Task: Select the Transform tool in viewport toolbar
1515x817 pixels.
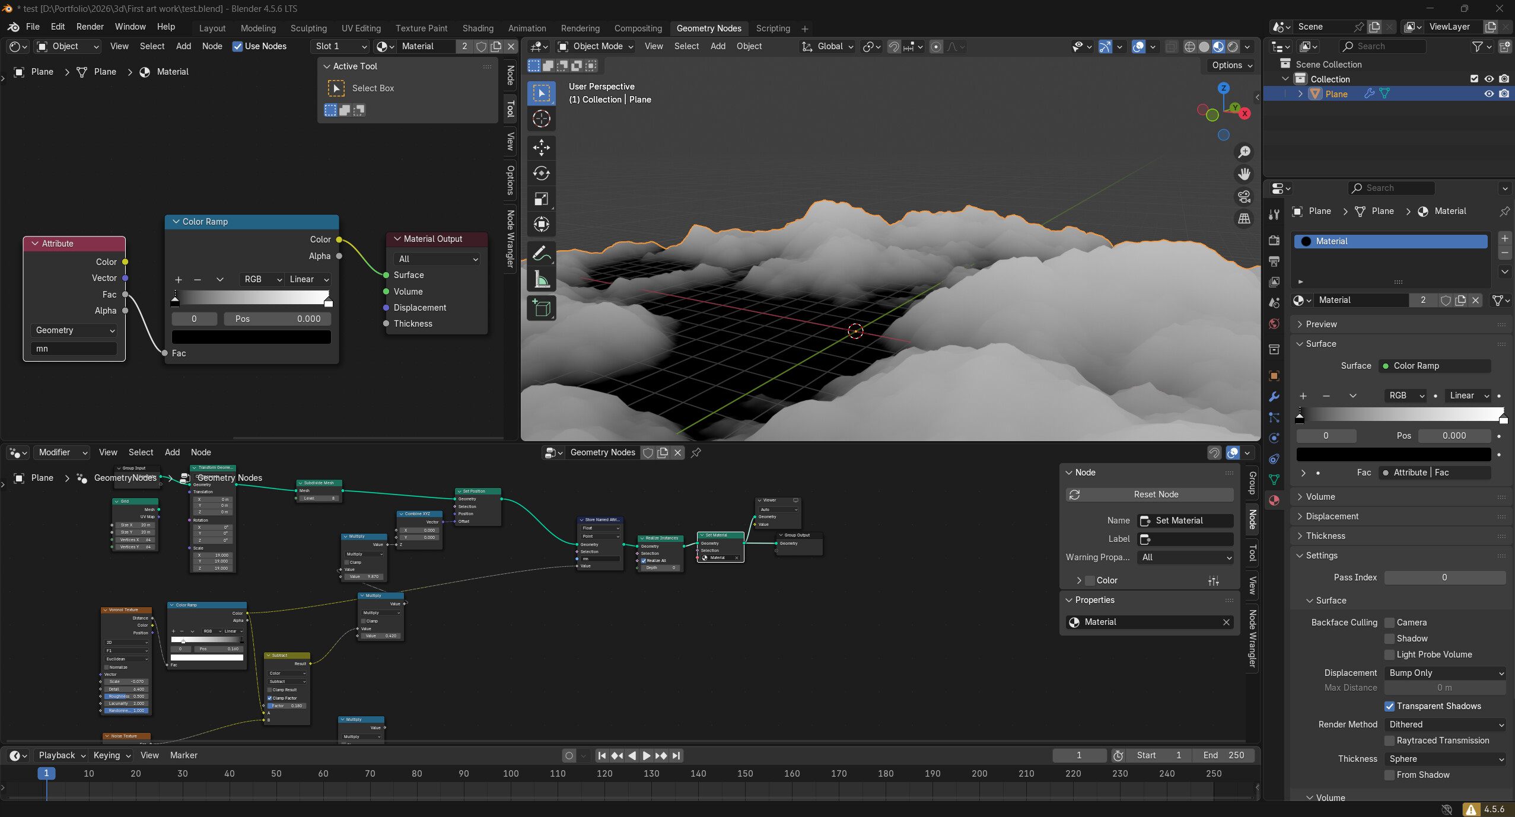Action: pyautogui.click(x=541, y=225)
